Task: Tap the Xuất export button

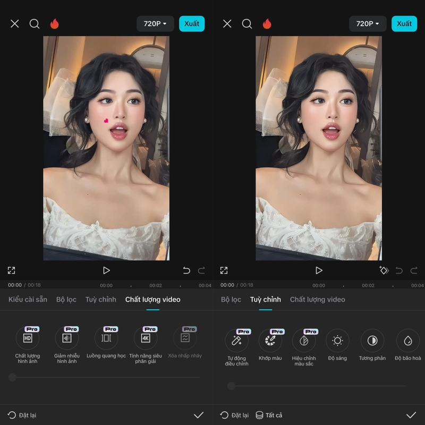Action: 192,23
